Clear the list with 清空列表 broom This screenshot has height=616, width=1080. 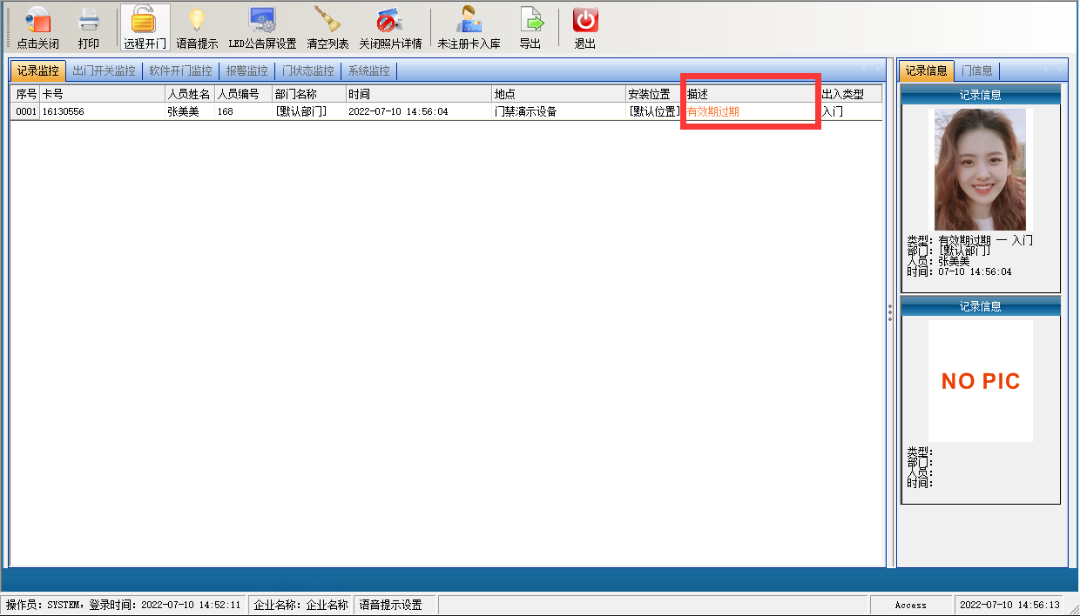click(327, 21)
